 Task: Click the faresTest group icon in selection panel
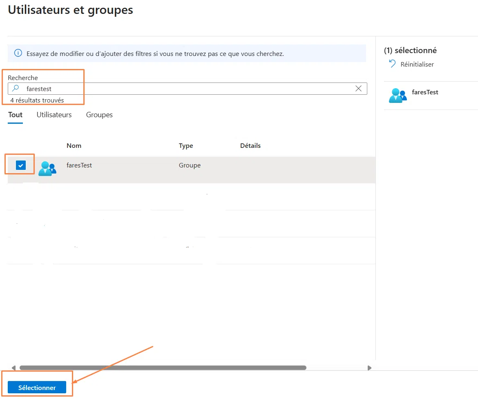[x=398, y=95]
